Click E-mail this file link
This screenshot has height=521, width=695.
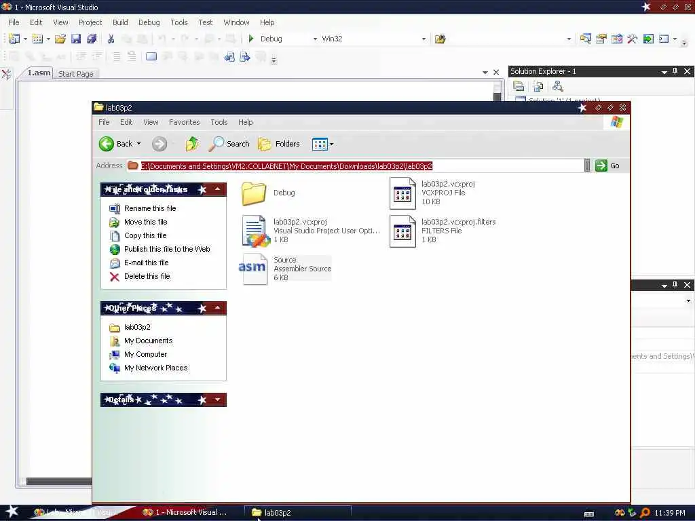coord(147,263)
